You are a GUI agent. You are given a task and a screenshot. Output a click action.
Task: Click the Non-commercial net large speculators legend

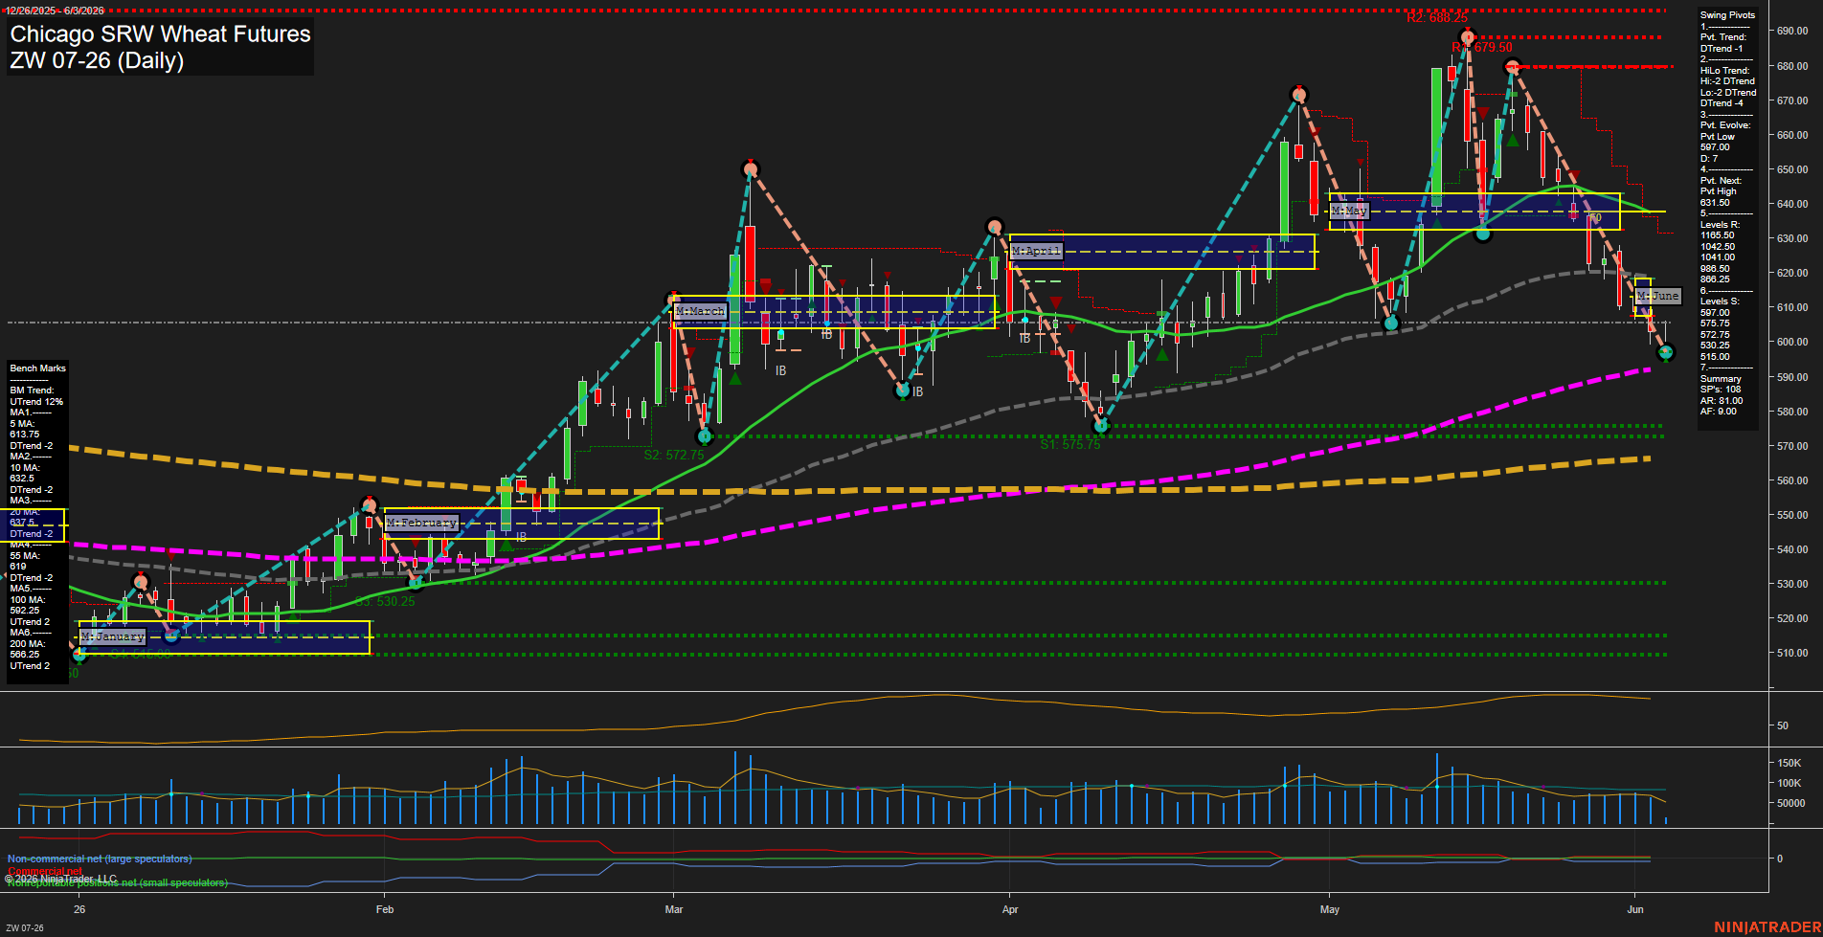pyautogui.click(x=100, y=859)
